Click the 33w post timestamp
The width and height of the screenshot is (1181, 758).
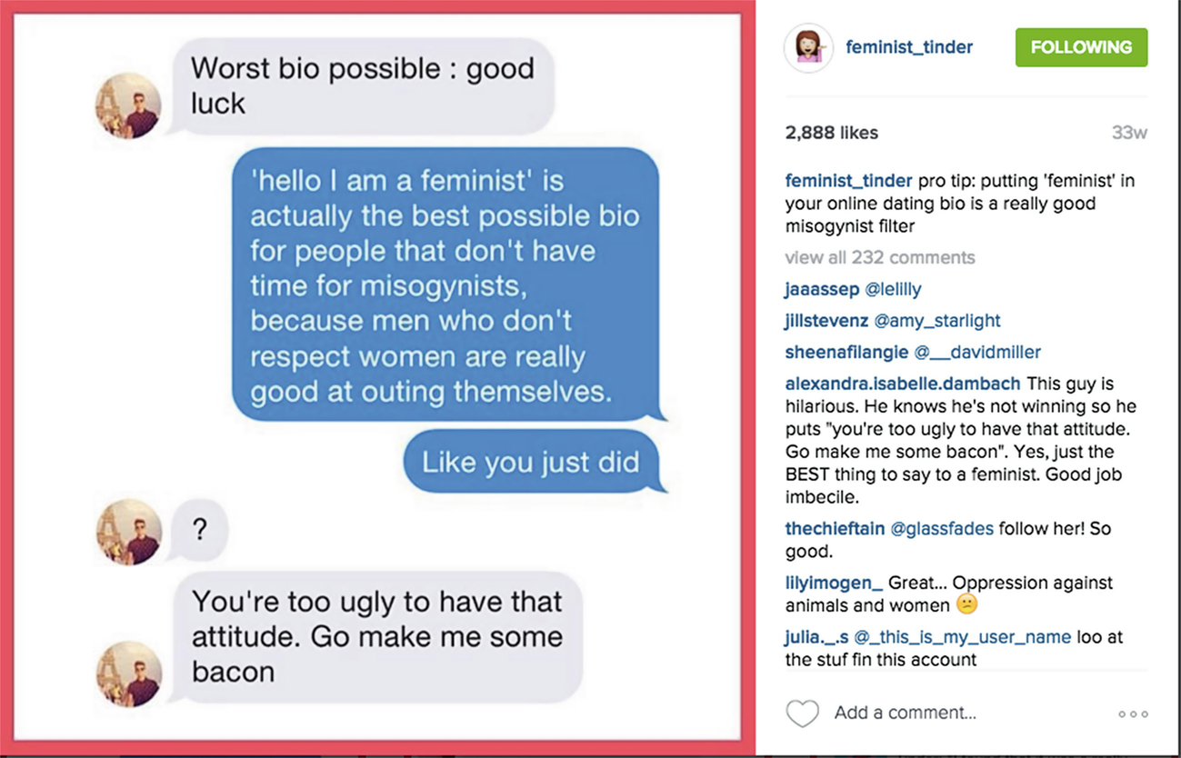coord(1129,133)
